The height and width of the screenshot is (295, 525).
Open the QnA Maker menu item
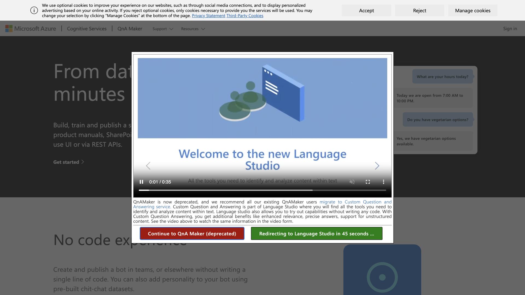130,29
